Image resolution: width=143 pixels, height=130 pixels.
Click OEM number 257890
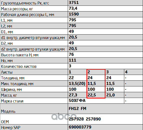pos(93,119)
